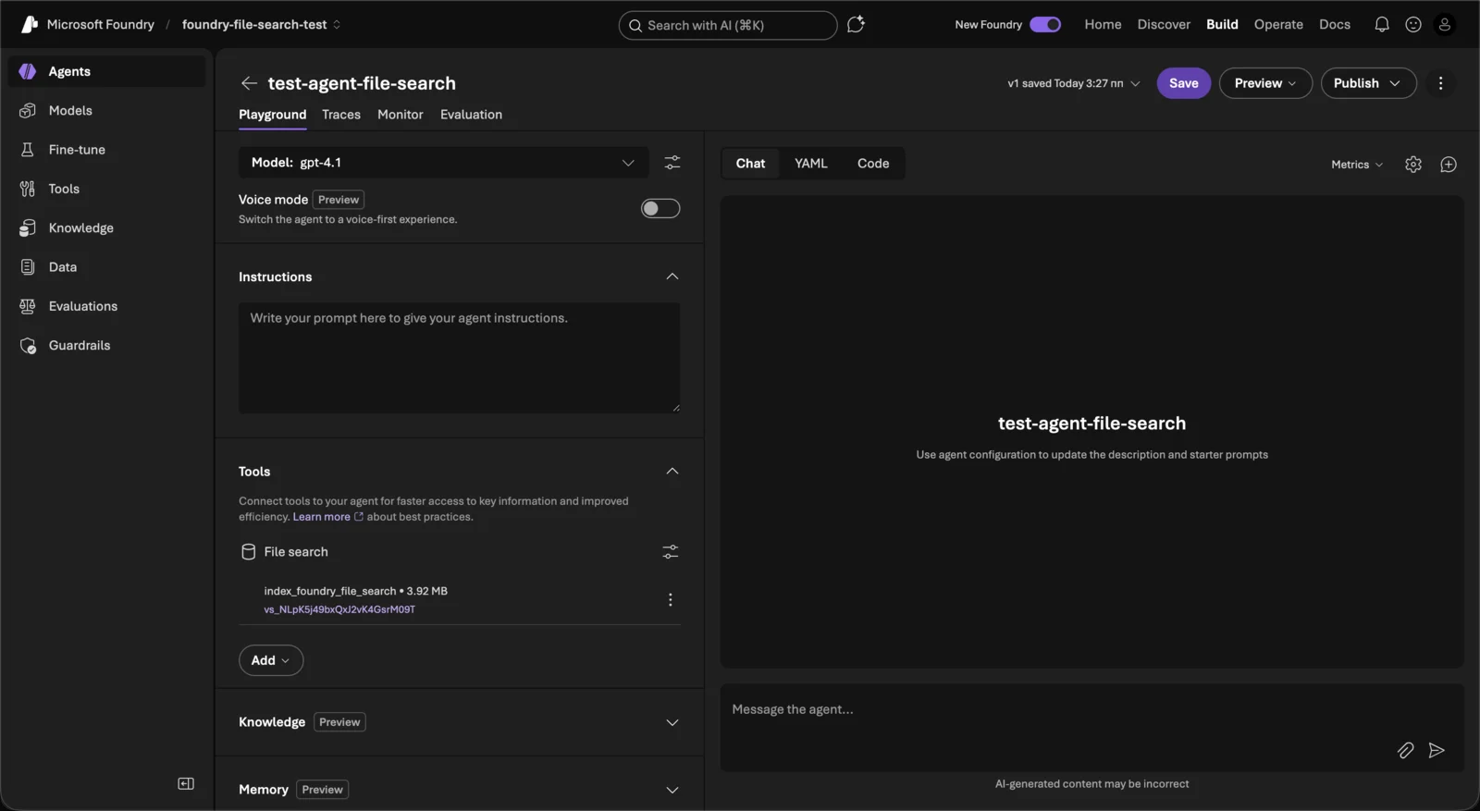1480x811 pixels.
Task: Click the back arrow beside test-agent-file-search
Action: pos(249,83)
